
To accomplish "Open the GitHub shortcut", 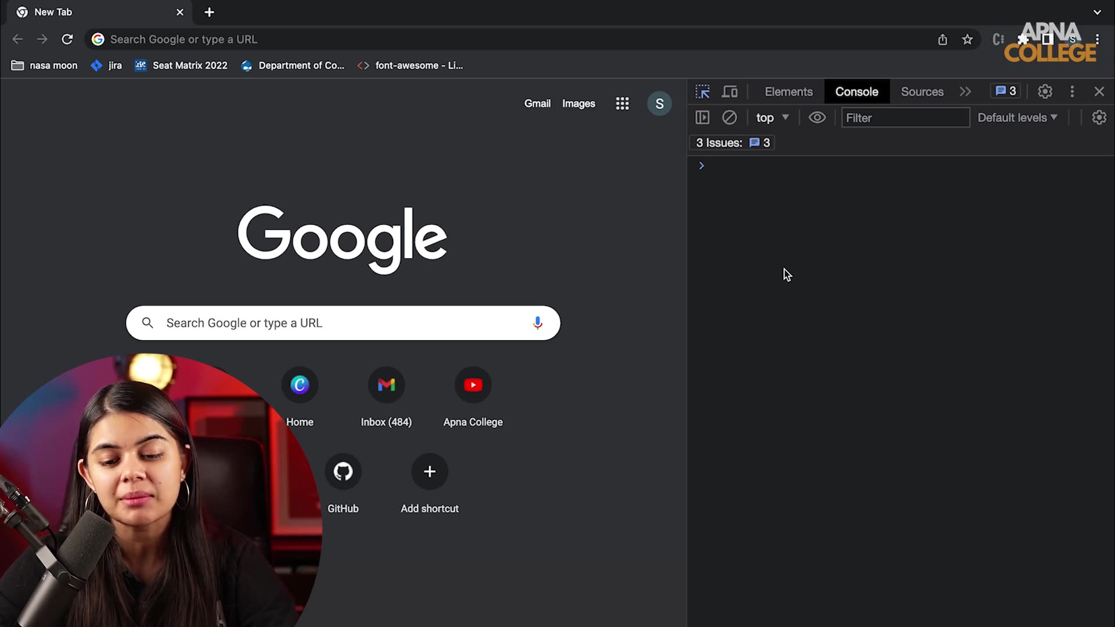I will point(343,484).
